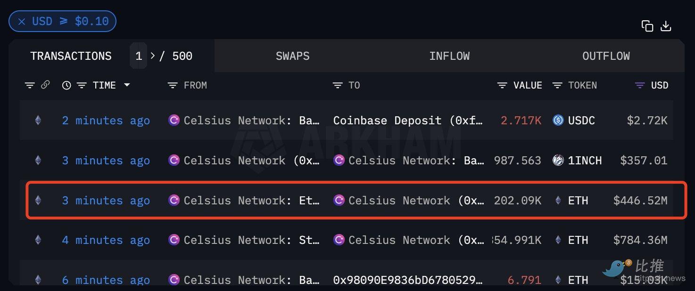Open the Coinbase Deposit recipient address
695x291 pixels.
[x=408, y=121]
